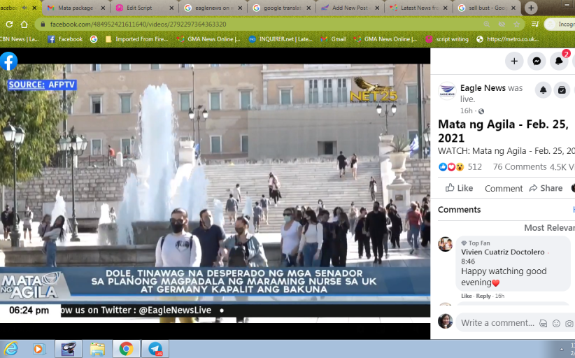This screenshot has width=575, height=358.
Task: Open Telegram from the taskbar
Action: click(x=155, y=348)
